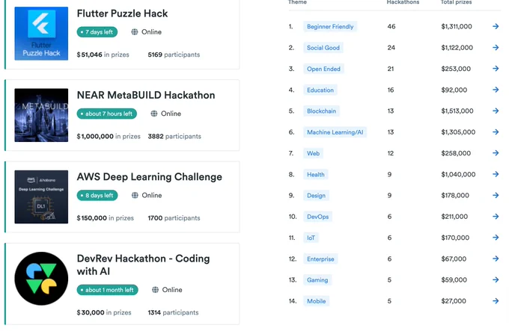
Task: Open the DevRev Hackathon circular logo
Action: [41, 279]
